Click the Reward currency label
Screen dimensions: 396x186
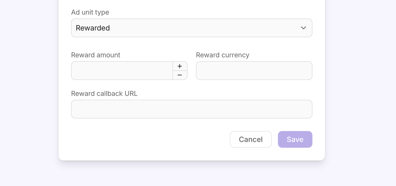click(223, 55)
